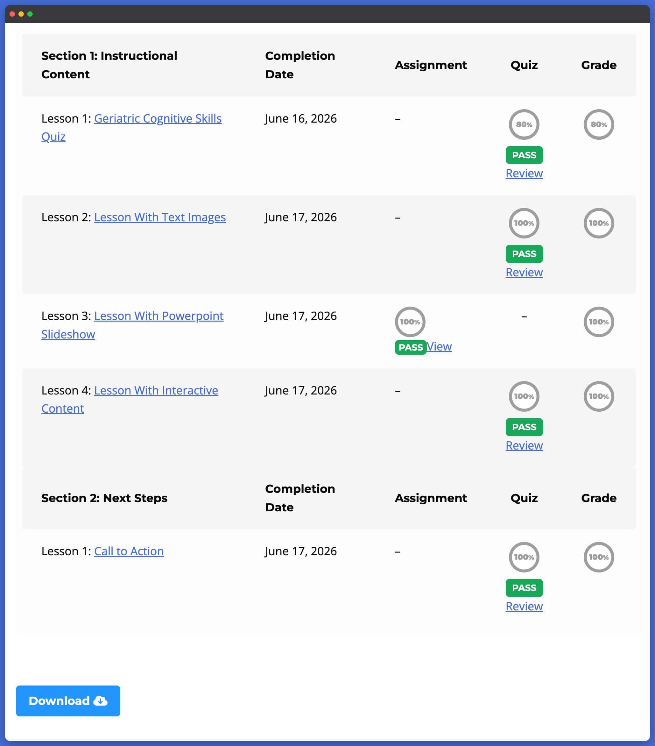The height and width of the screenshot is (746, 655).
Task: Open Lesson With Powerpoint Slideshow link
Action: click(x=132, y=325)
